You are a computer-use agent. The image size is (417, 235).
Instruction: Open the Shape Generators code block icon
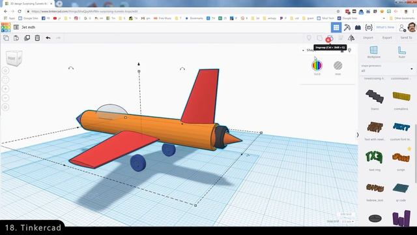369,27
